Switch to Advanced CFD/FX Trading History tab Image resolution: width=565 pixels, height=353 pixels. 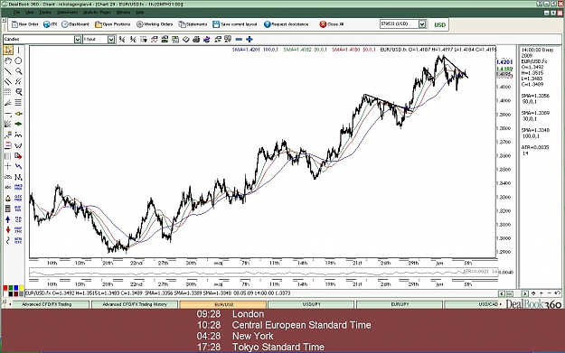(x=135, y=304)
